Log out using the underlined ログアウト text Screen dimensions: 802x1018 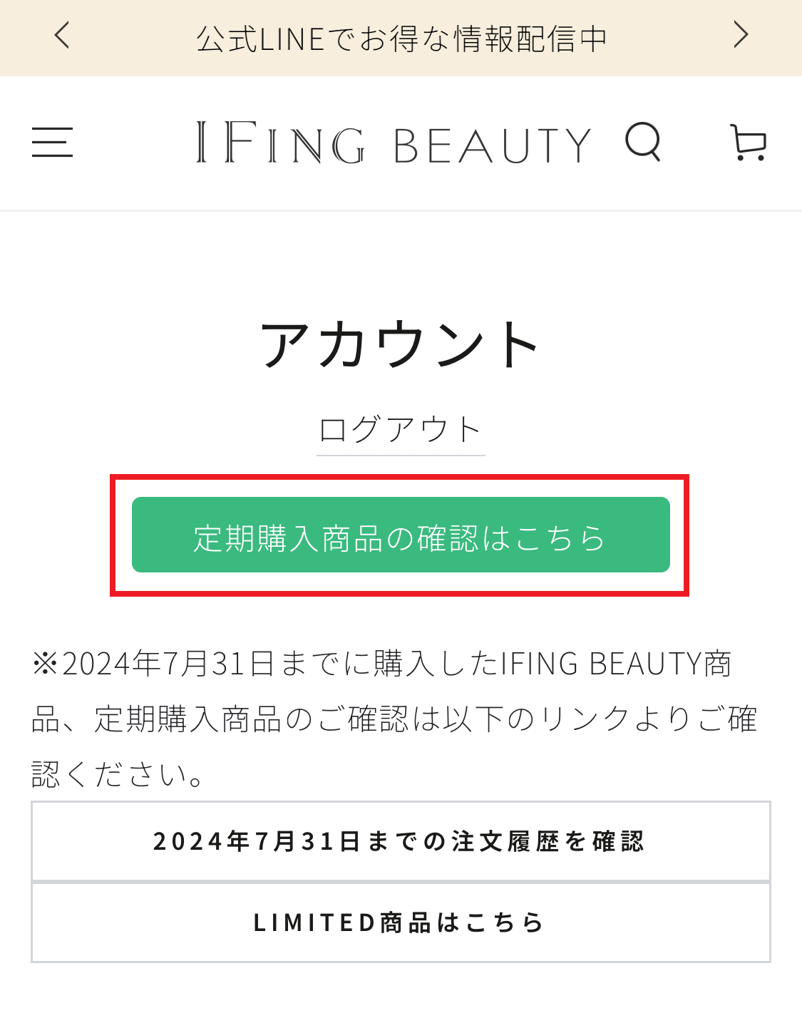tap(401, 430)
